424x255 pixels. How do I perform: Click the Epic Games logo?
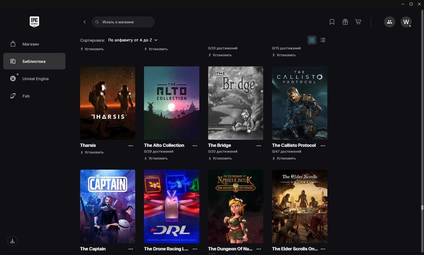point(34,22)
